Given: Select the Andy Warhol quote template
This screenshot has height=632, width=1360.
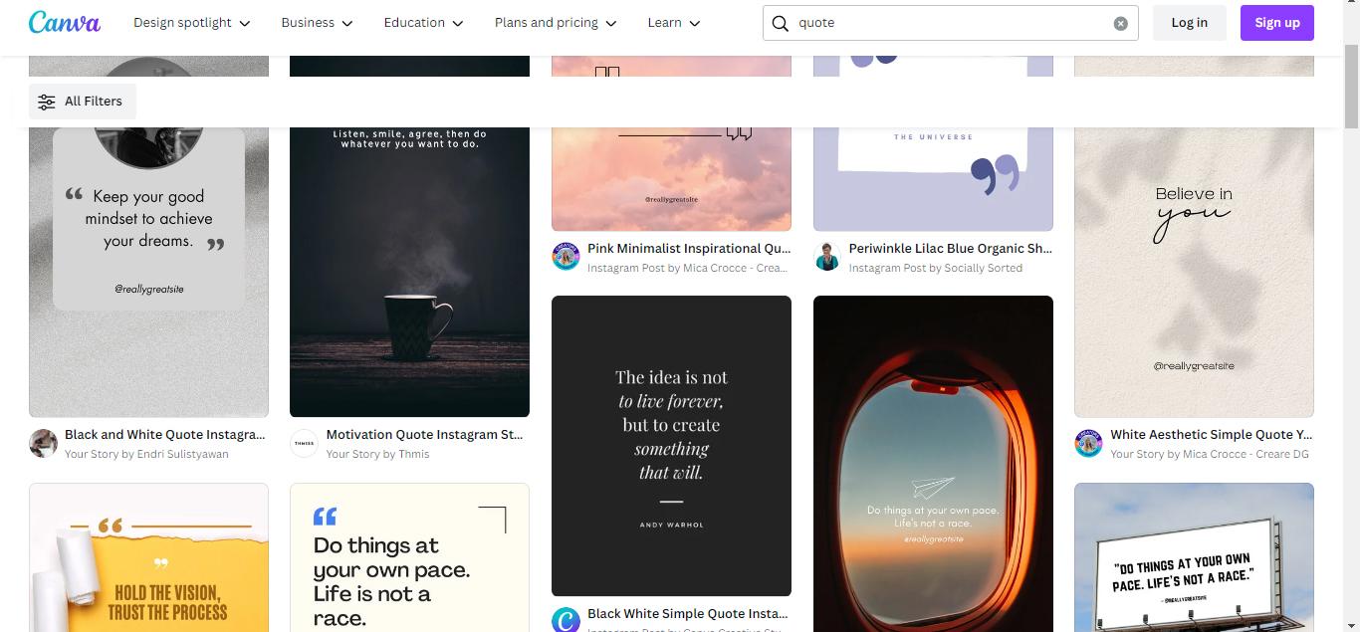Looking at the screenshot, I should pyautogui.click(x=671, y=446).
